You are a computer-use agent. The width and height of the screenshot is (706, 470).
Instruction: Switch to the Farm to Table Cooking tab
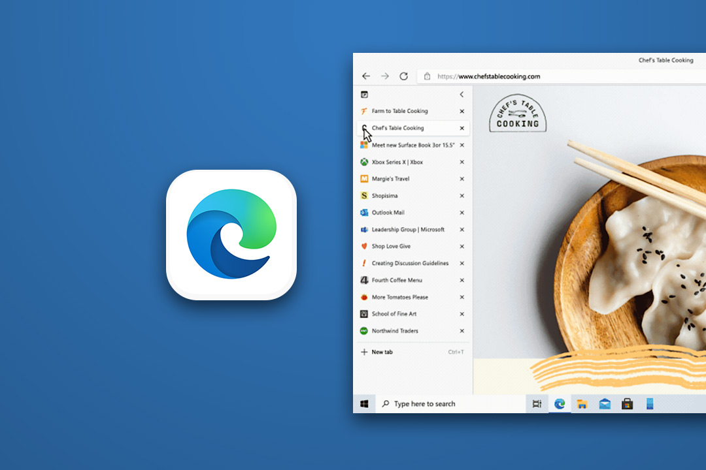tap(407, 111)
